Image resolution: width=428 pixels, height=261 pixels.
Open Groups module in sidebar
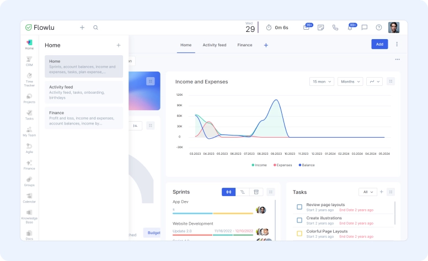[29, 182]
